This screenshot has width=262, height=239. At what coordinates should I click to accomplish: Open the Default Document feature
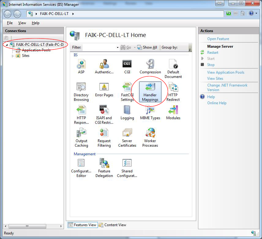point(173,69)
